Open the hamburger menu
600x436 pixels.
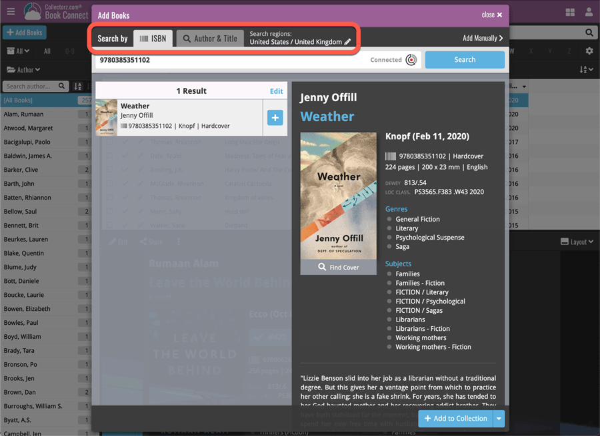tap(10, 11)
